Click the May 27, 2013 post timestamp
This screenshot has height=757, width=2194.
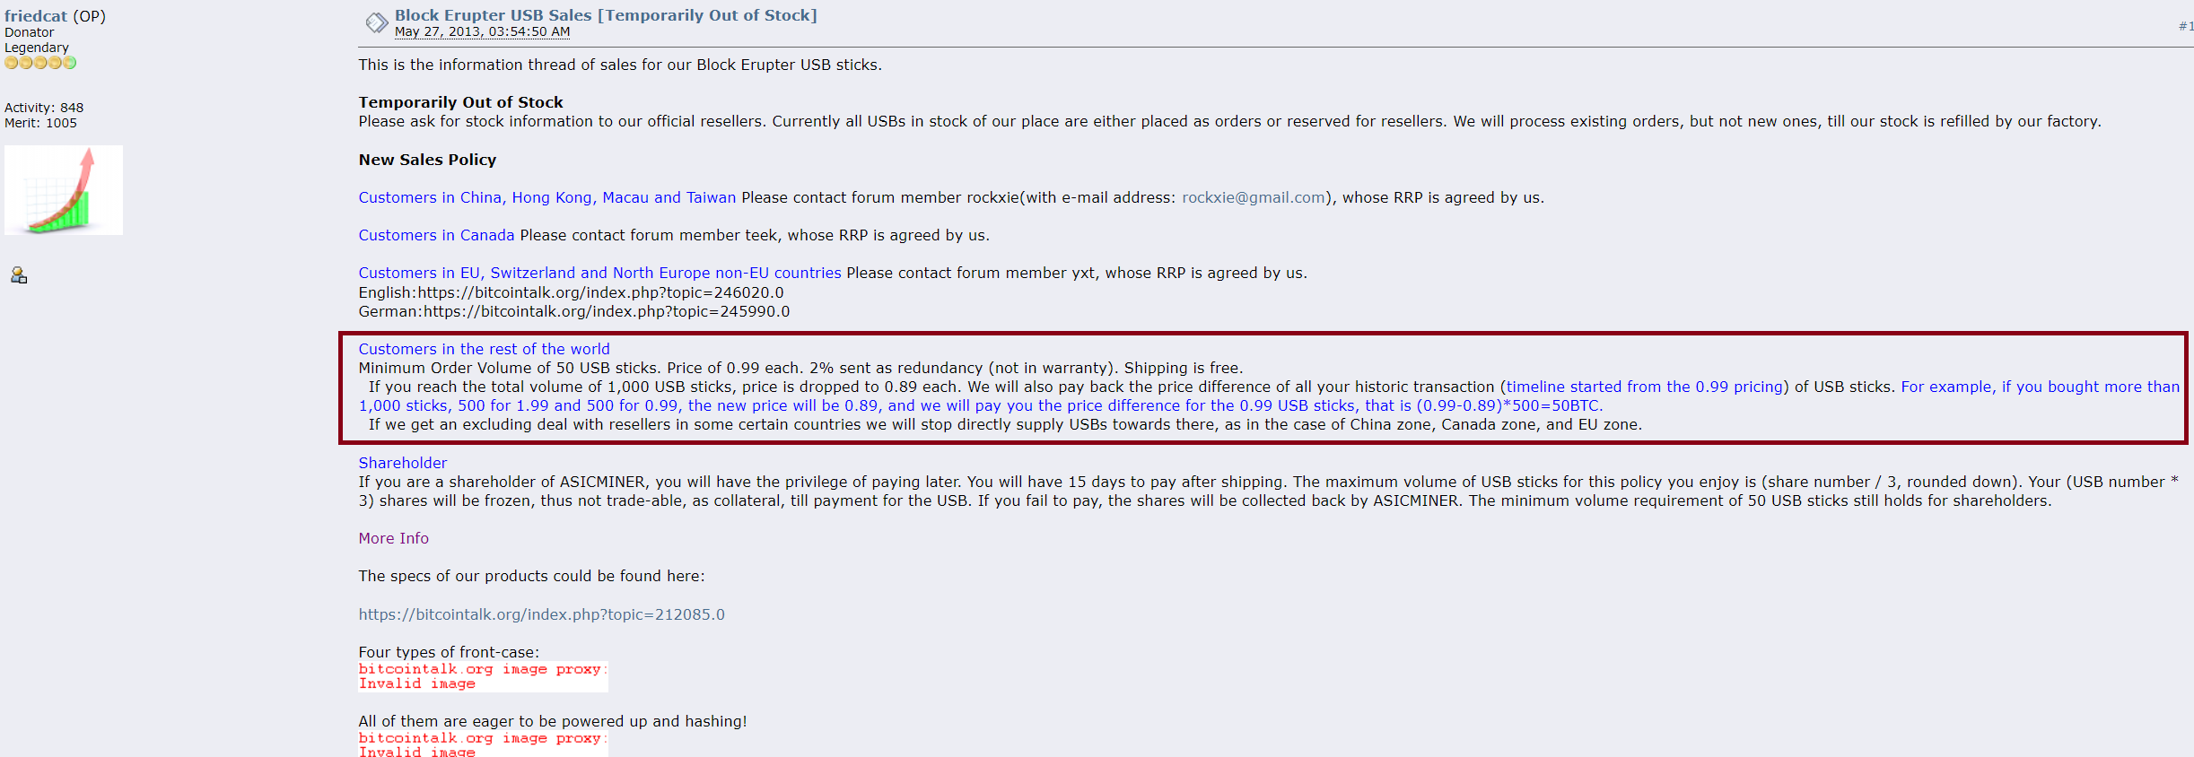[x=482, y=32]
